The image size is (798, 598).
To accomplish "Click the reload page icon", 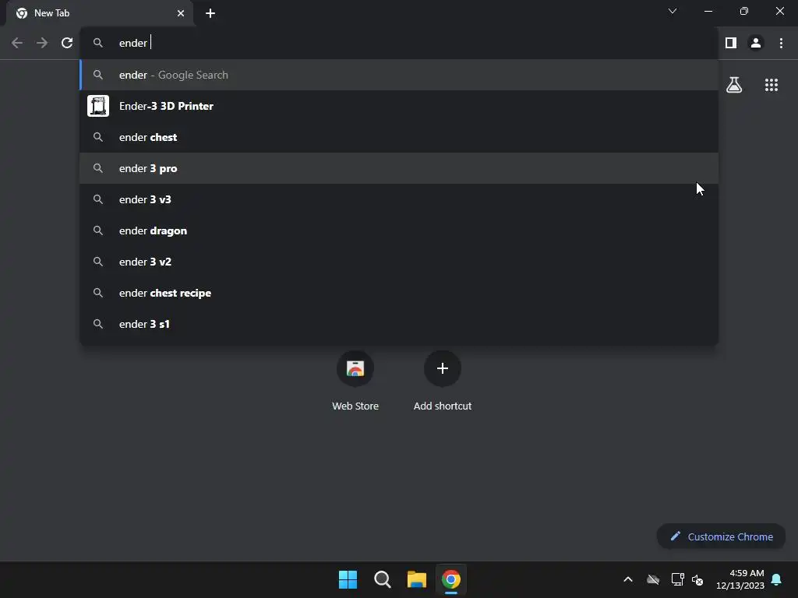I will click(x=67, y=43).
